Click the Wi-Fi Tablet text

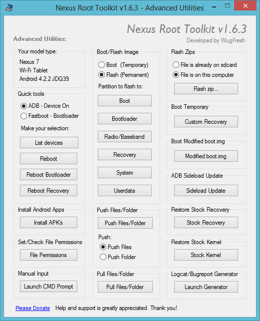(x=33, y=70)
